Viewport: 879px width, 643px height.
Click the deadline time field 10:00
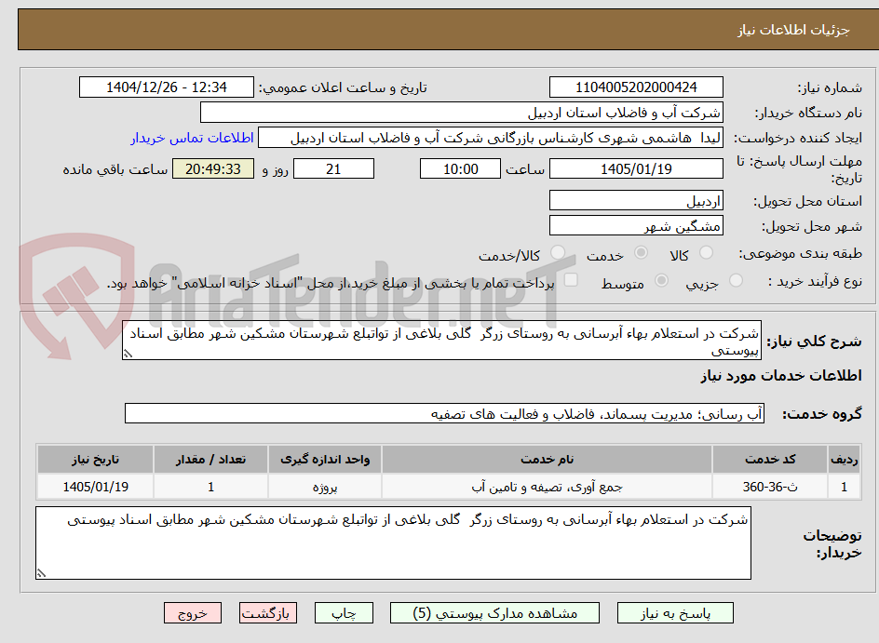460,168
